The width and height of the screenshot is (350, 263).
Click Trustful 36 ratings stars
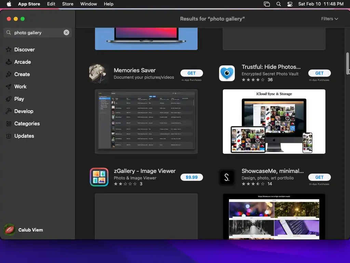coord(253,80)
